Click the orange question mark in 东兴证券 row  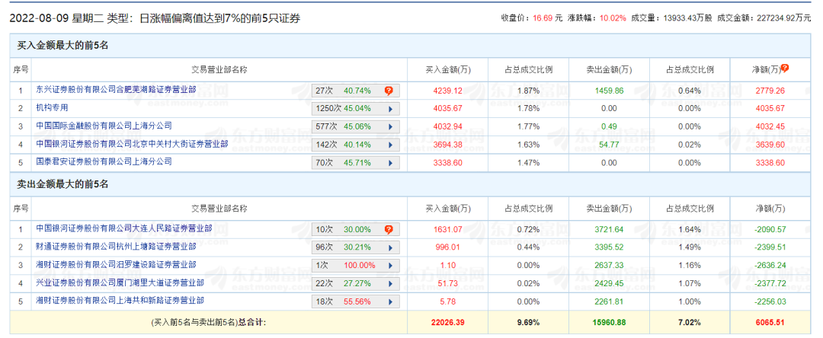click(389, 91)
